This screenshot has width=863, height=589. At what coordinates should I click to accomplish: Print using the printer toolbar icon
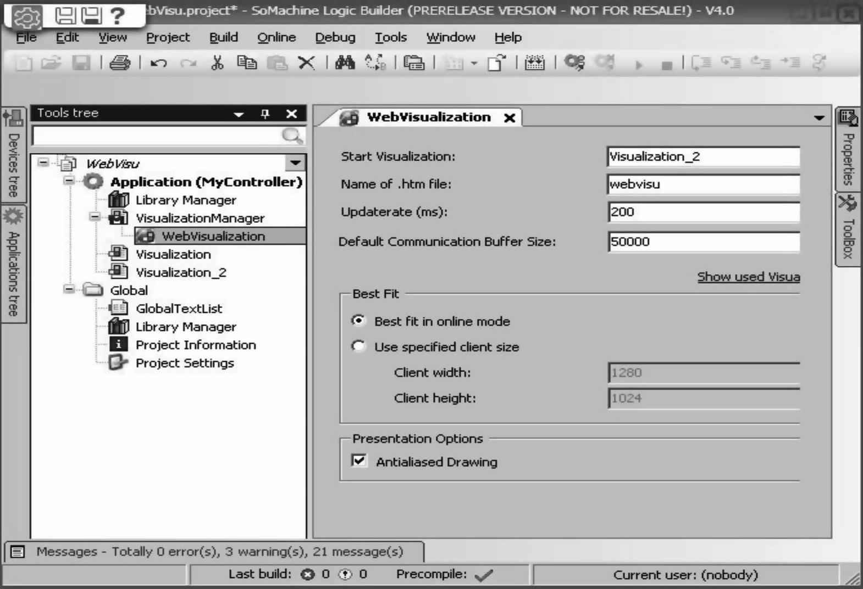tap(120, 63)
